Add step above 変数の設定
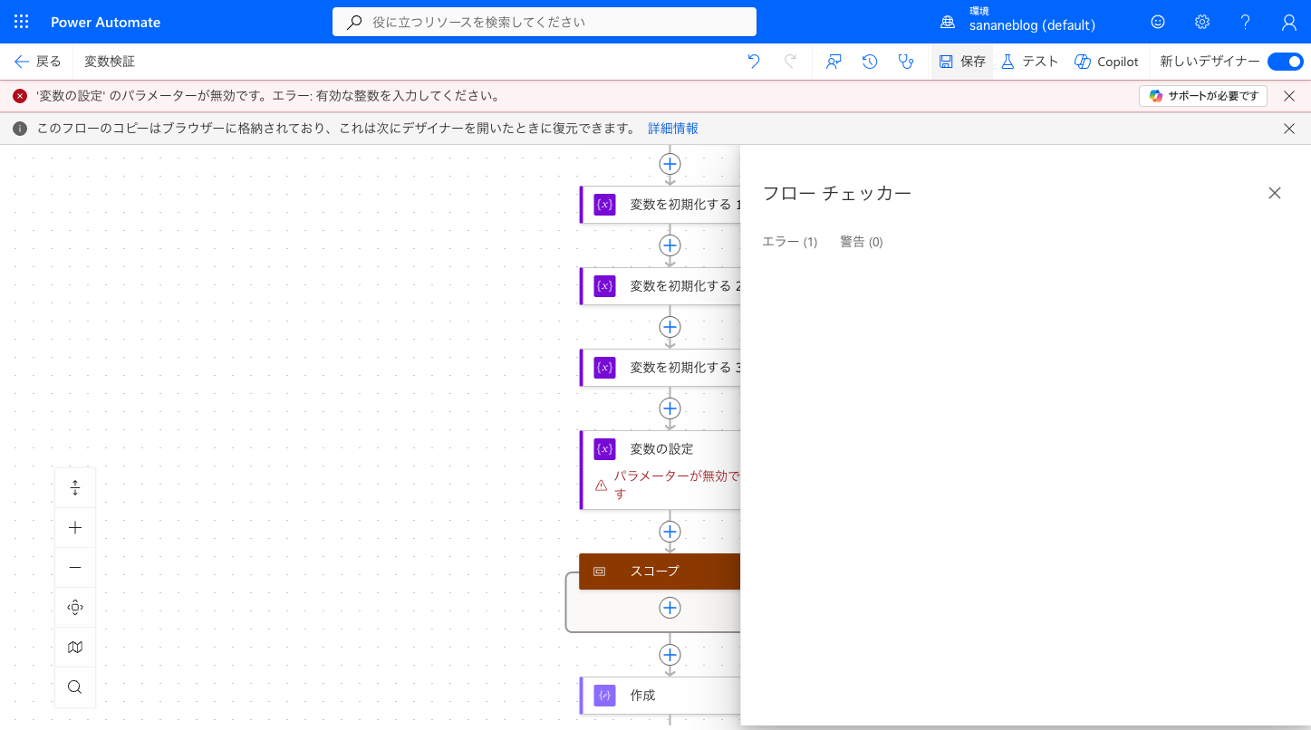This screenshot has width=1311, height=730. (x=670, y=408)
